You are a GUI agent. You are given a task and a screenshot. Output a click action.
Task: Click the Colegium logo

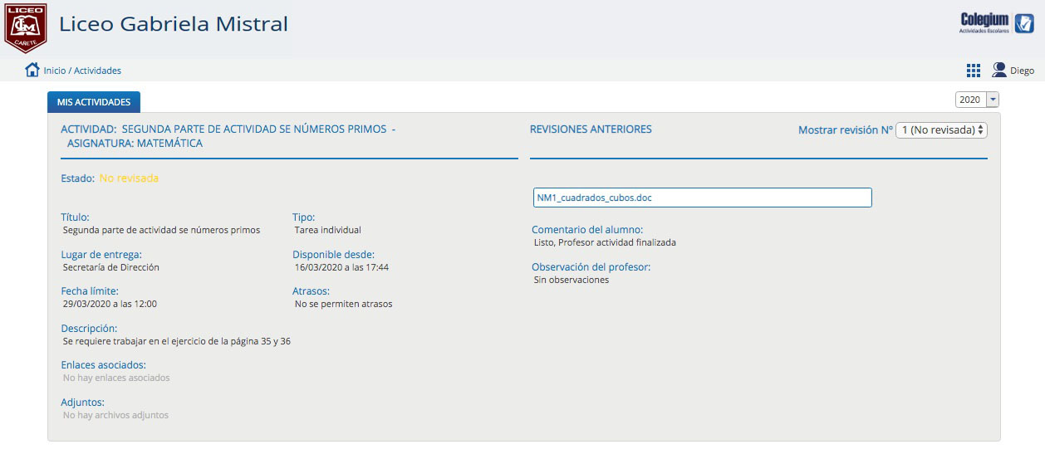(984, 22)
